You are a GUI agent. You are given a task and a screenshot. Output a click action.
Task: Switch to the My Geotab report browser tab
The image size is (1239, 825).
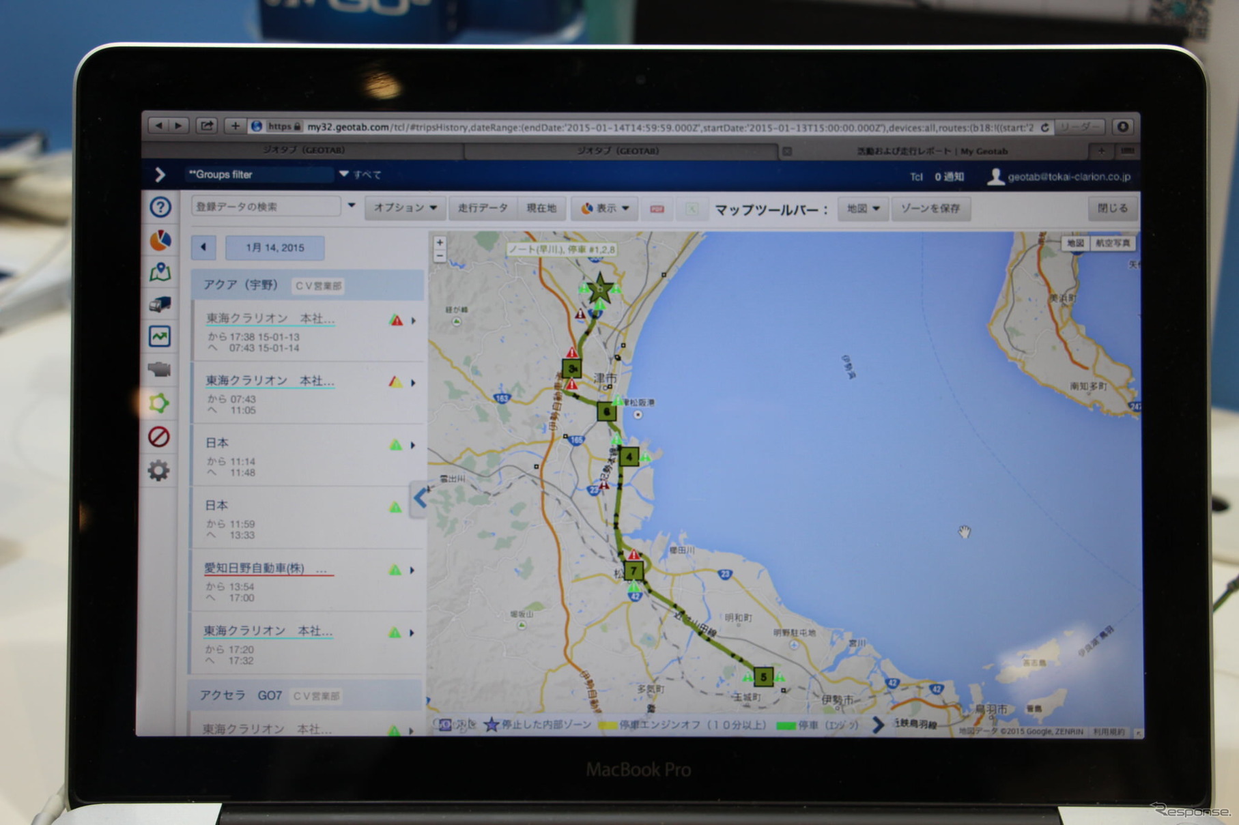(x=932, y=151)
